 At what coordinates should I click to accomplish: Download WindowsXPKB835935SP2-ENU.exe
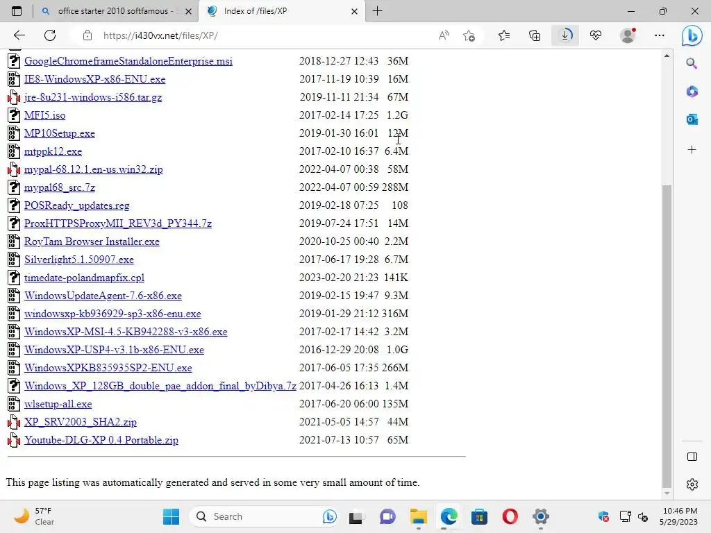tap(108, 368)
